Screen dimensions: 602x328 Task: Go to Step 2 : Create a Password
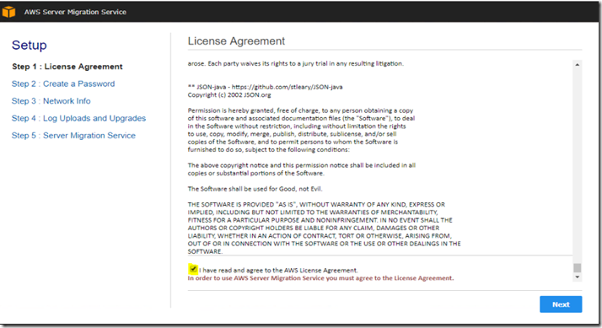click(x=63, y=83)
